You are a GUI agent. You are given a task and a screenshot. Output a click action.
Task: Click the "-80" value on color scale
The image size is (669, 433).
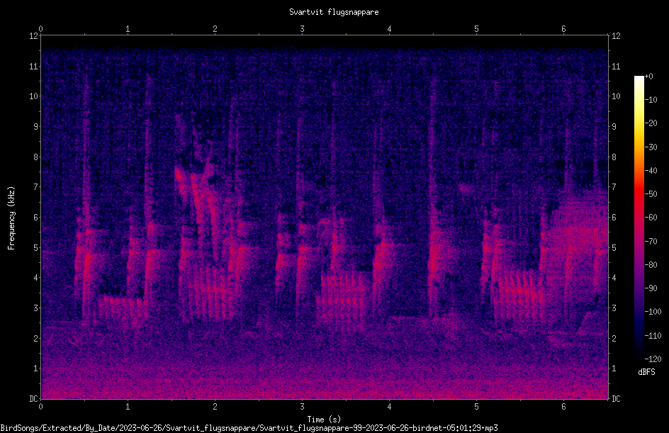(651, 264)
